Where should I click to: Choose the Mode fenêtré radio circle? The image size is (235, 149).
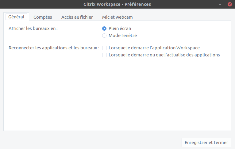click(x=104, y=36)
